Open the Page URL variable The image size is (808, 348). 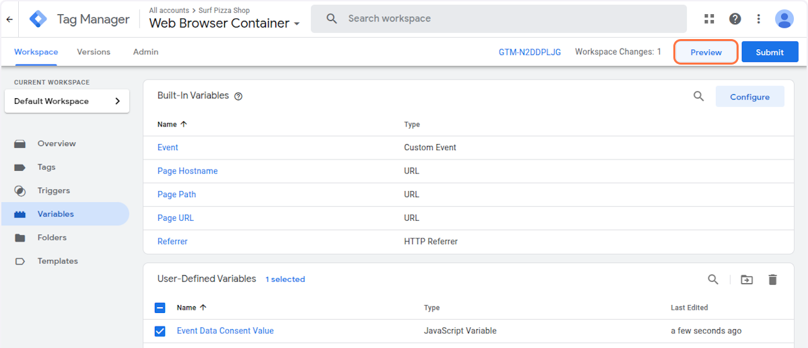pyautogui.click(x=176, y=218)
